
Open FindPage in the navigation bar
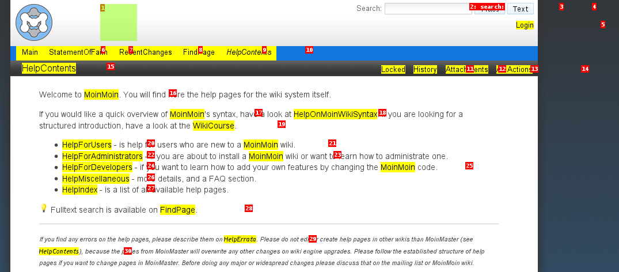click(199, 52)
